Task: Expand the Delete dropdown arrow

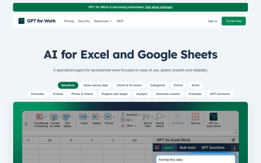Action: pyautogui.click(x=101, y=117)
